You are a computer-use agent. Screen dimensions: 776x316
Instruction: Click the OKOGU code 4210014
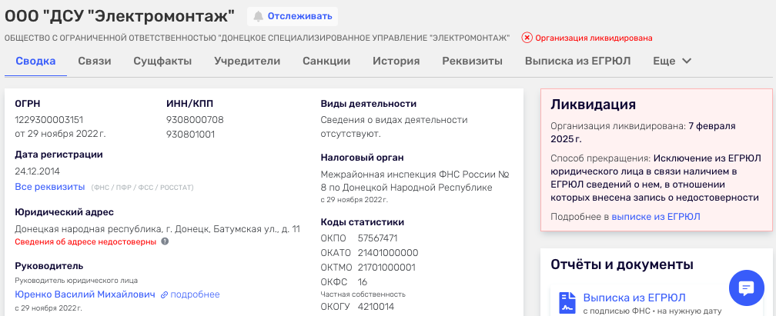(376, 307)
